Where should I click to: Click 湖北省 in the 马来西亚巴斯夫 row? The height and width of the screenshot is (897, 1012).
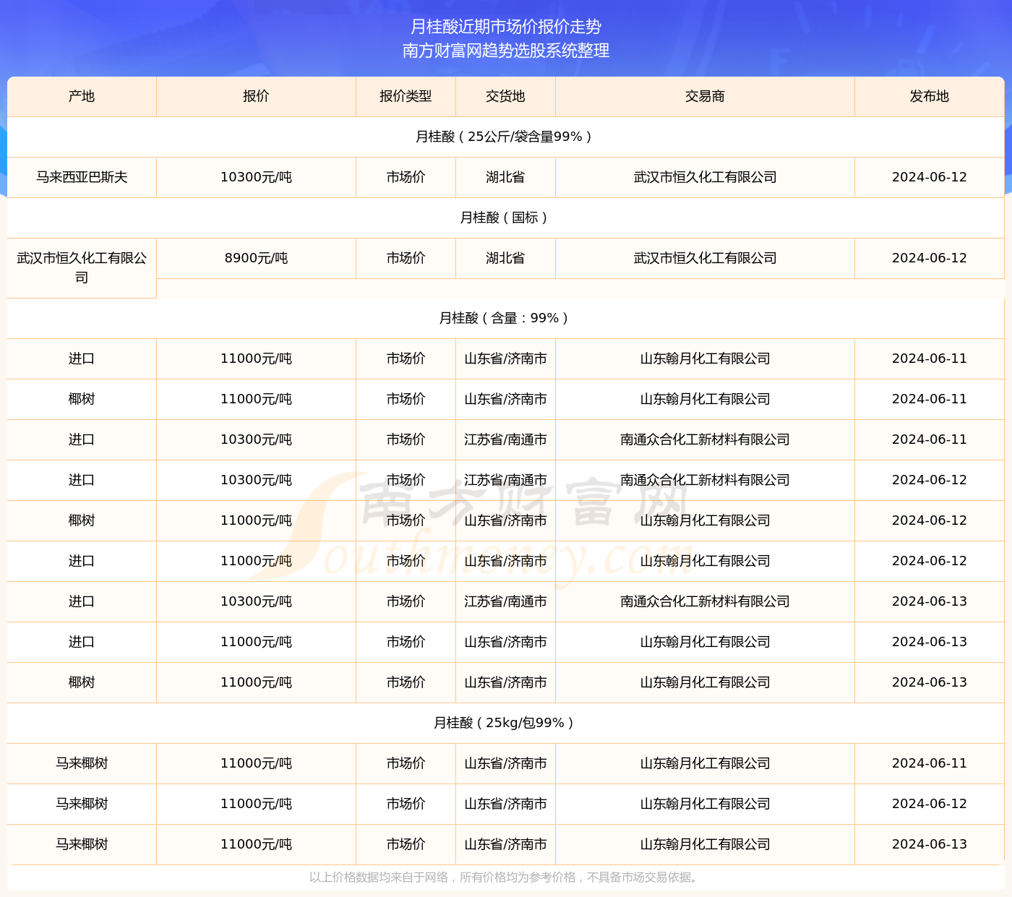(505, 177)
